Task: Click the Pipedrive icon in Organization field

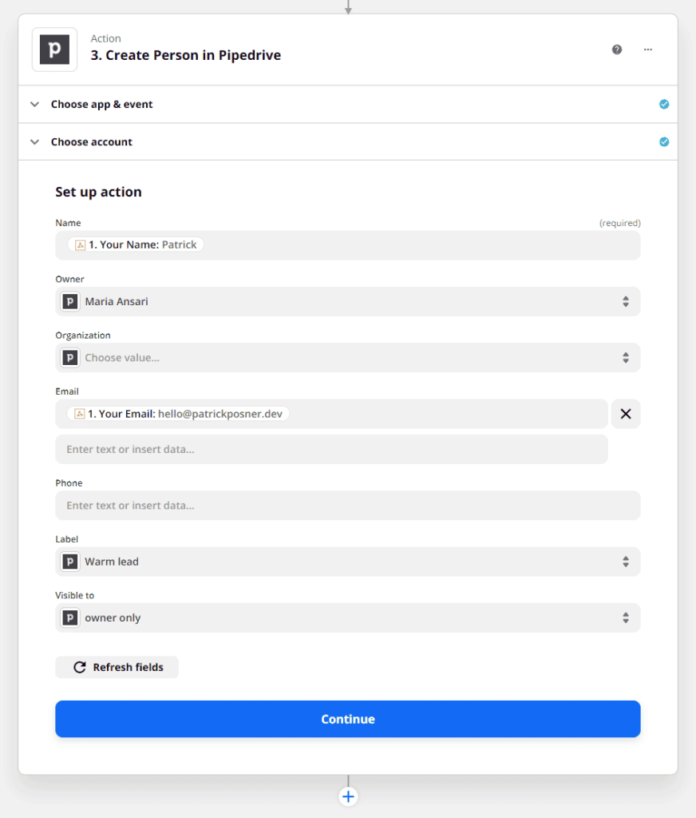Action: coord(70,358)
